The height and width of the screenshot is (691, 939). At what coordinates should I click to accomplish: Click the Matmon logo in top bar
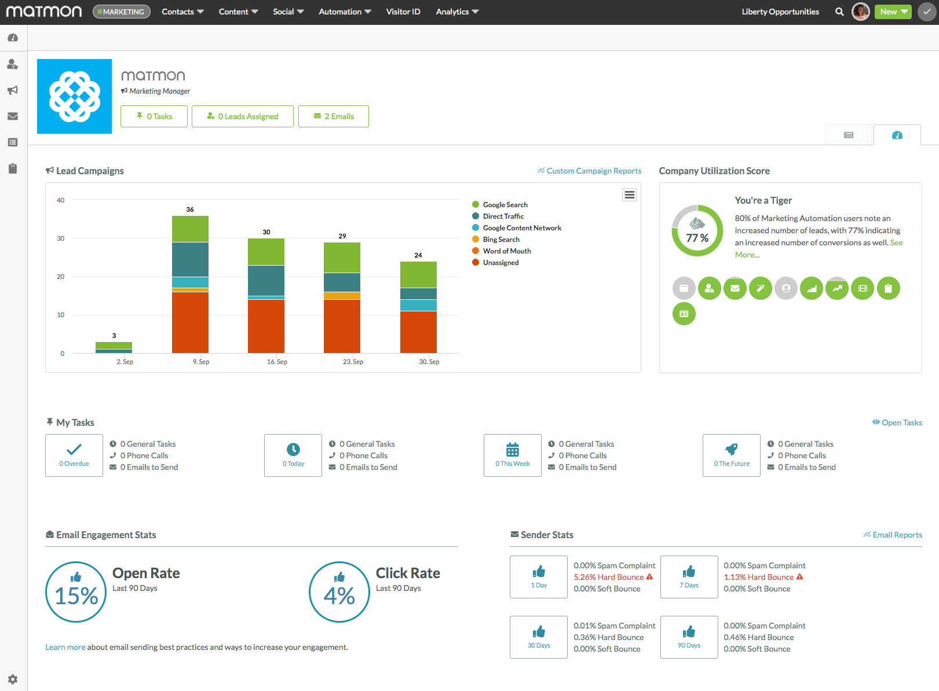44,12
